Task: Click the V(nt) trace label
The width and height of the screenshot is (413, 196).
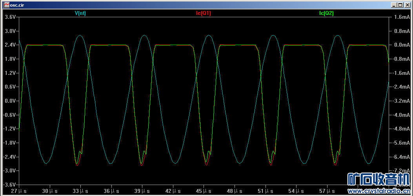Action: [80, 14]
